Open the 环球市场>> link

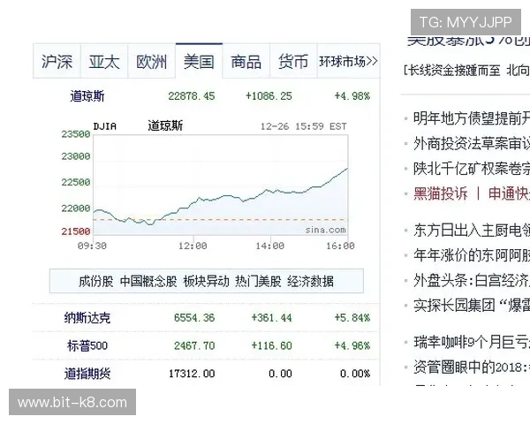(x=349, y=62)
